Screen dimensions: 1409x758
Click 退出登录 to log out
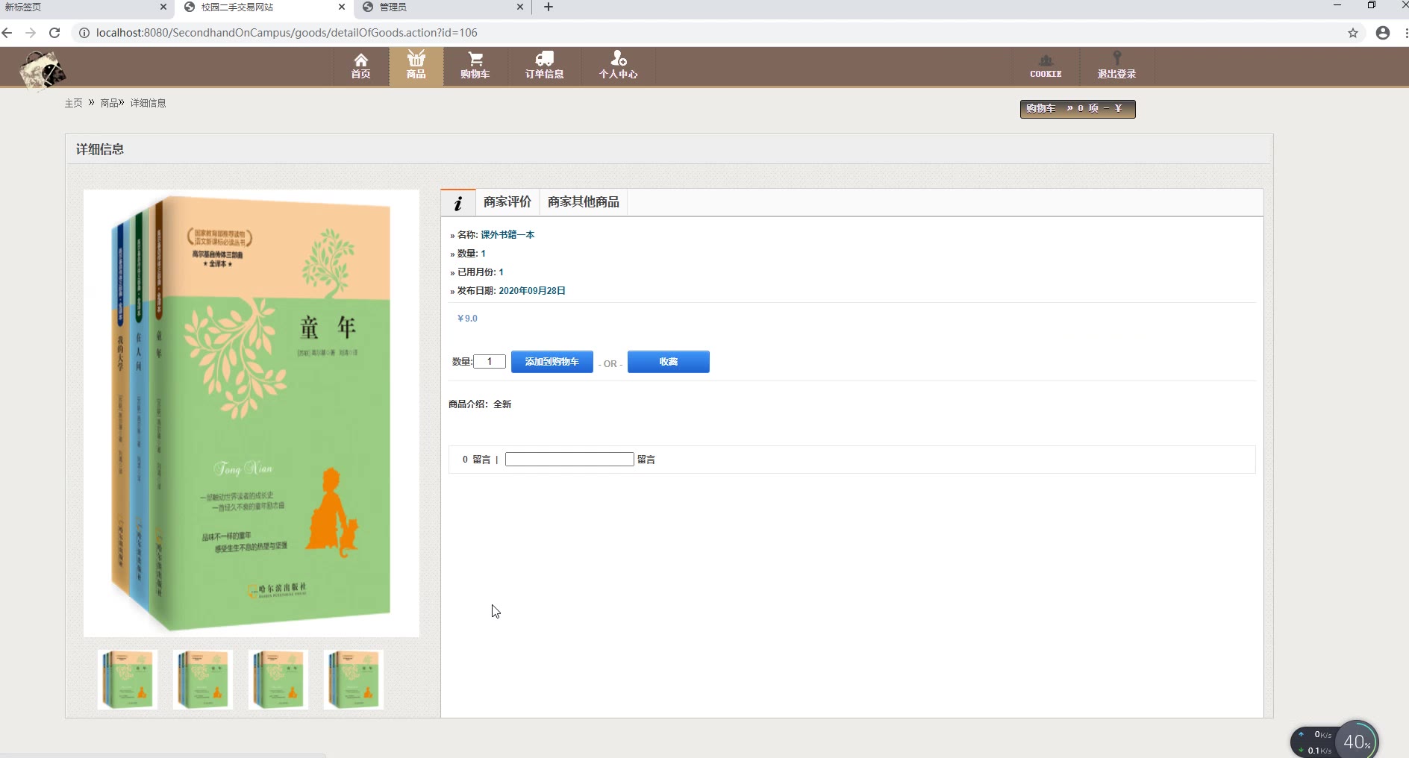point(1116,66)
